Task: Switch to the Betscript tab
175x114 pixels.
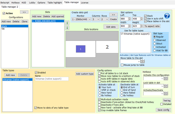Action: pyautogui.click(x=5, y=2)
